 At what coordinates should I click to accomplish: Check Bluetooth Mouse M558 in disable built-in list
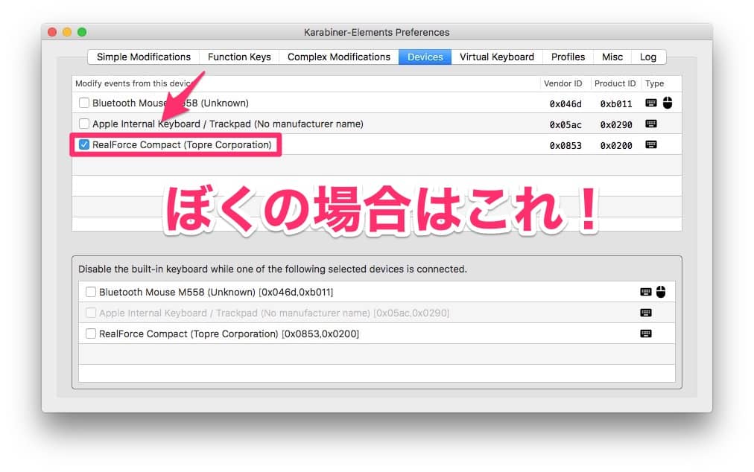[x=91, y=292]
